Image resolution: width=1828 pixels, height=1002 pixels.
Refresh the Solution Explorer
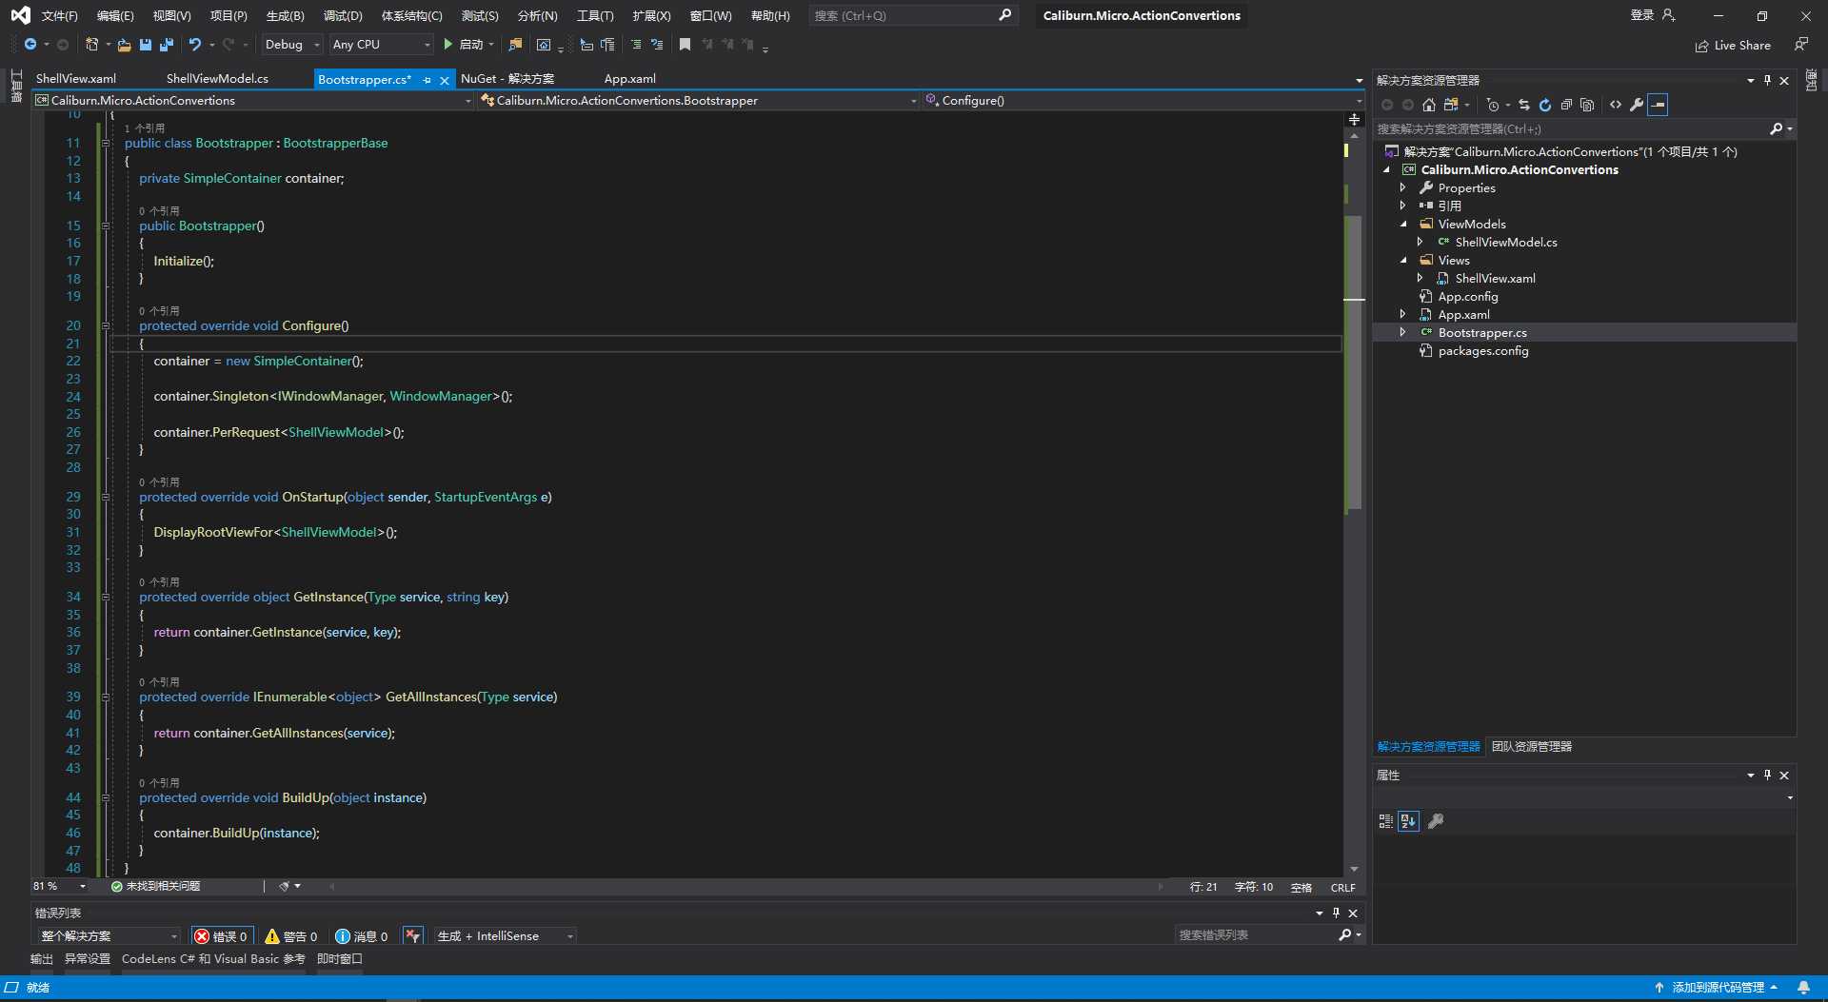point(1545,105)
